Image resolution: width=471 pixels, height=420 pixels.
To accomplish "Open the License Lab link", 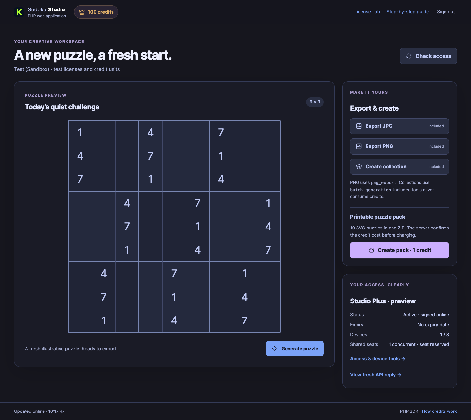I will coord(367,12).
